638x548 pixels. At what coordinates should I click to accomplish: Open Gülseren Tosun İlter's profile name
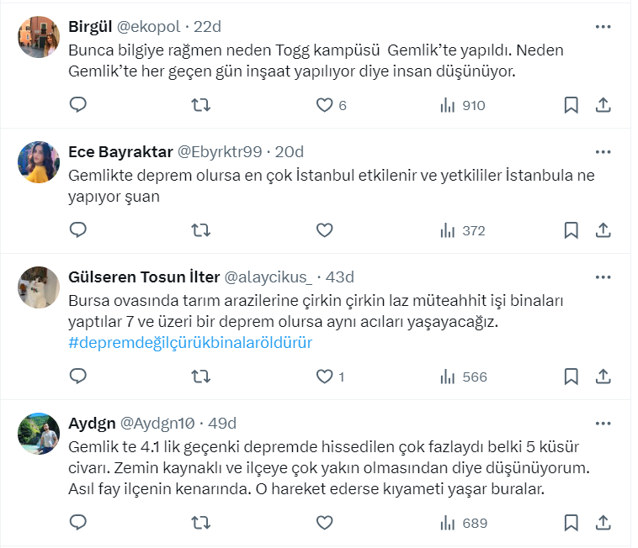pyautogui.click(x=142, y=277)
